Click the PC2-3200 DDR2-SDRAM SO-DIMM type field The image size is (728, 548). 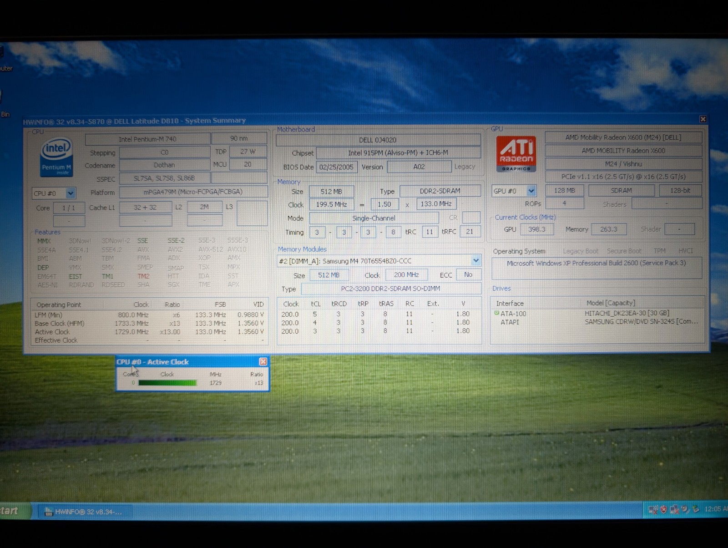point(391,288)
